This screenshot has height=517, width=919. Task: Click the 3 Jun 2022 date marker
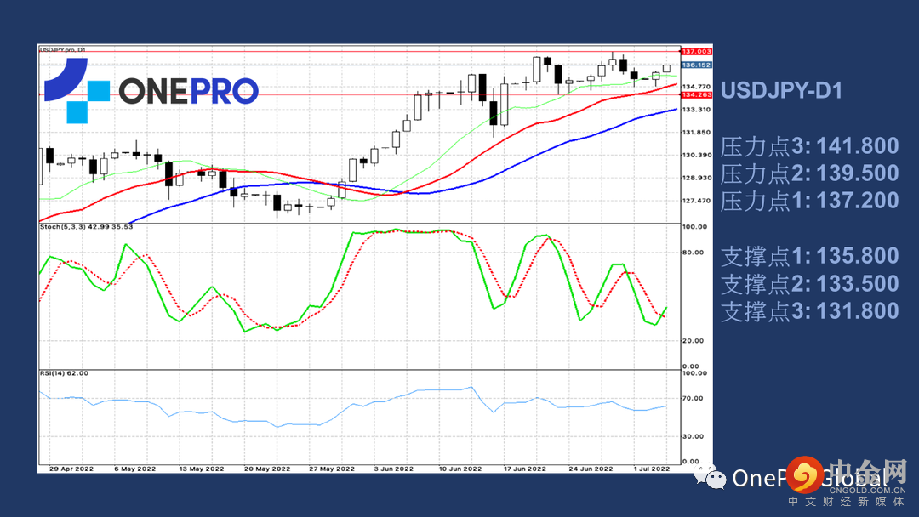(x=393, y=468)
